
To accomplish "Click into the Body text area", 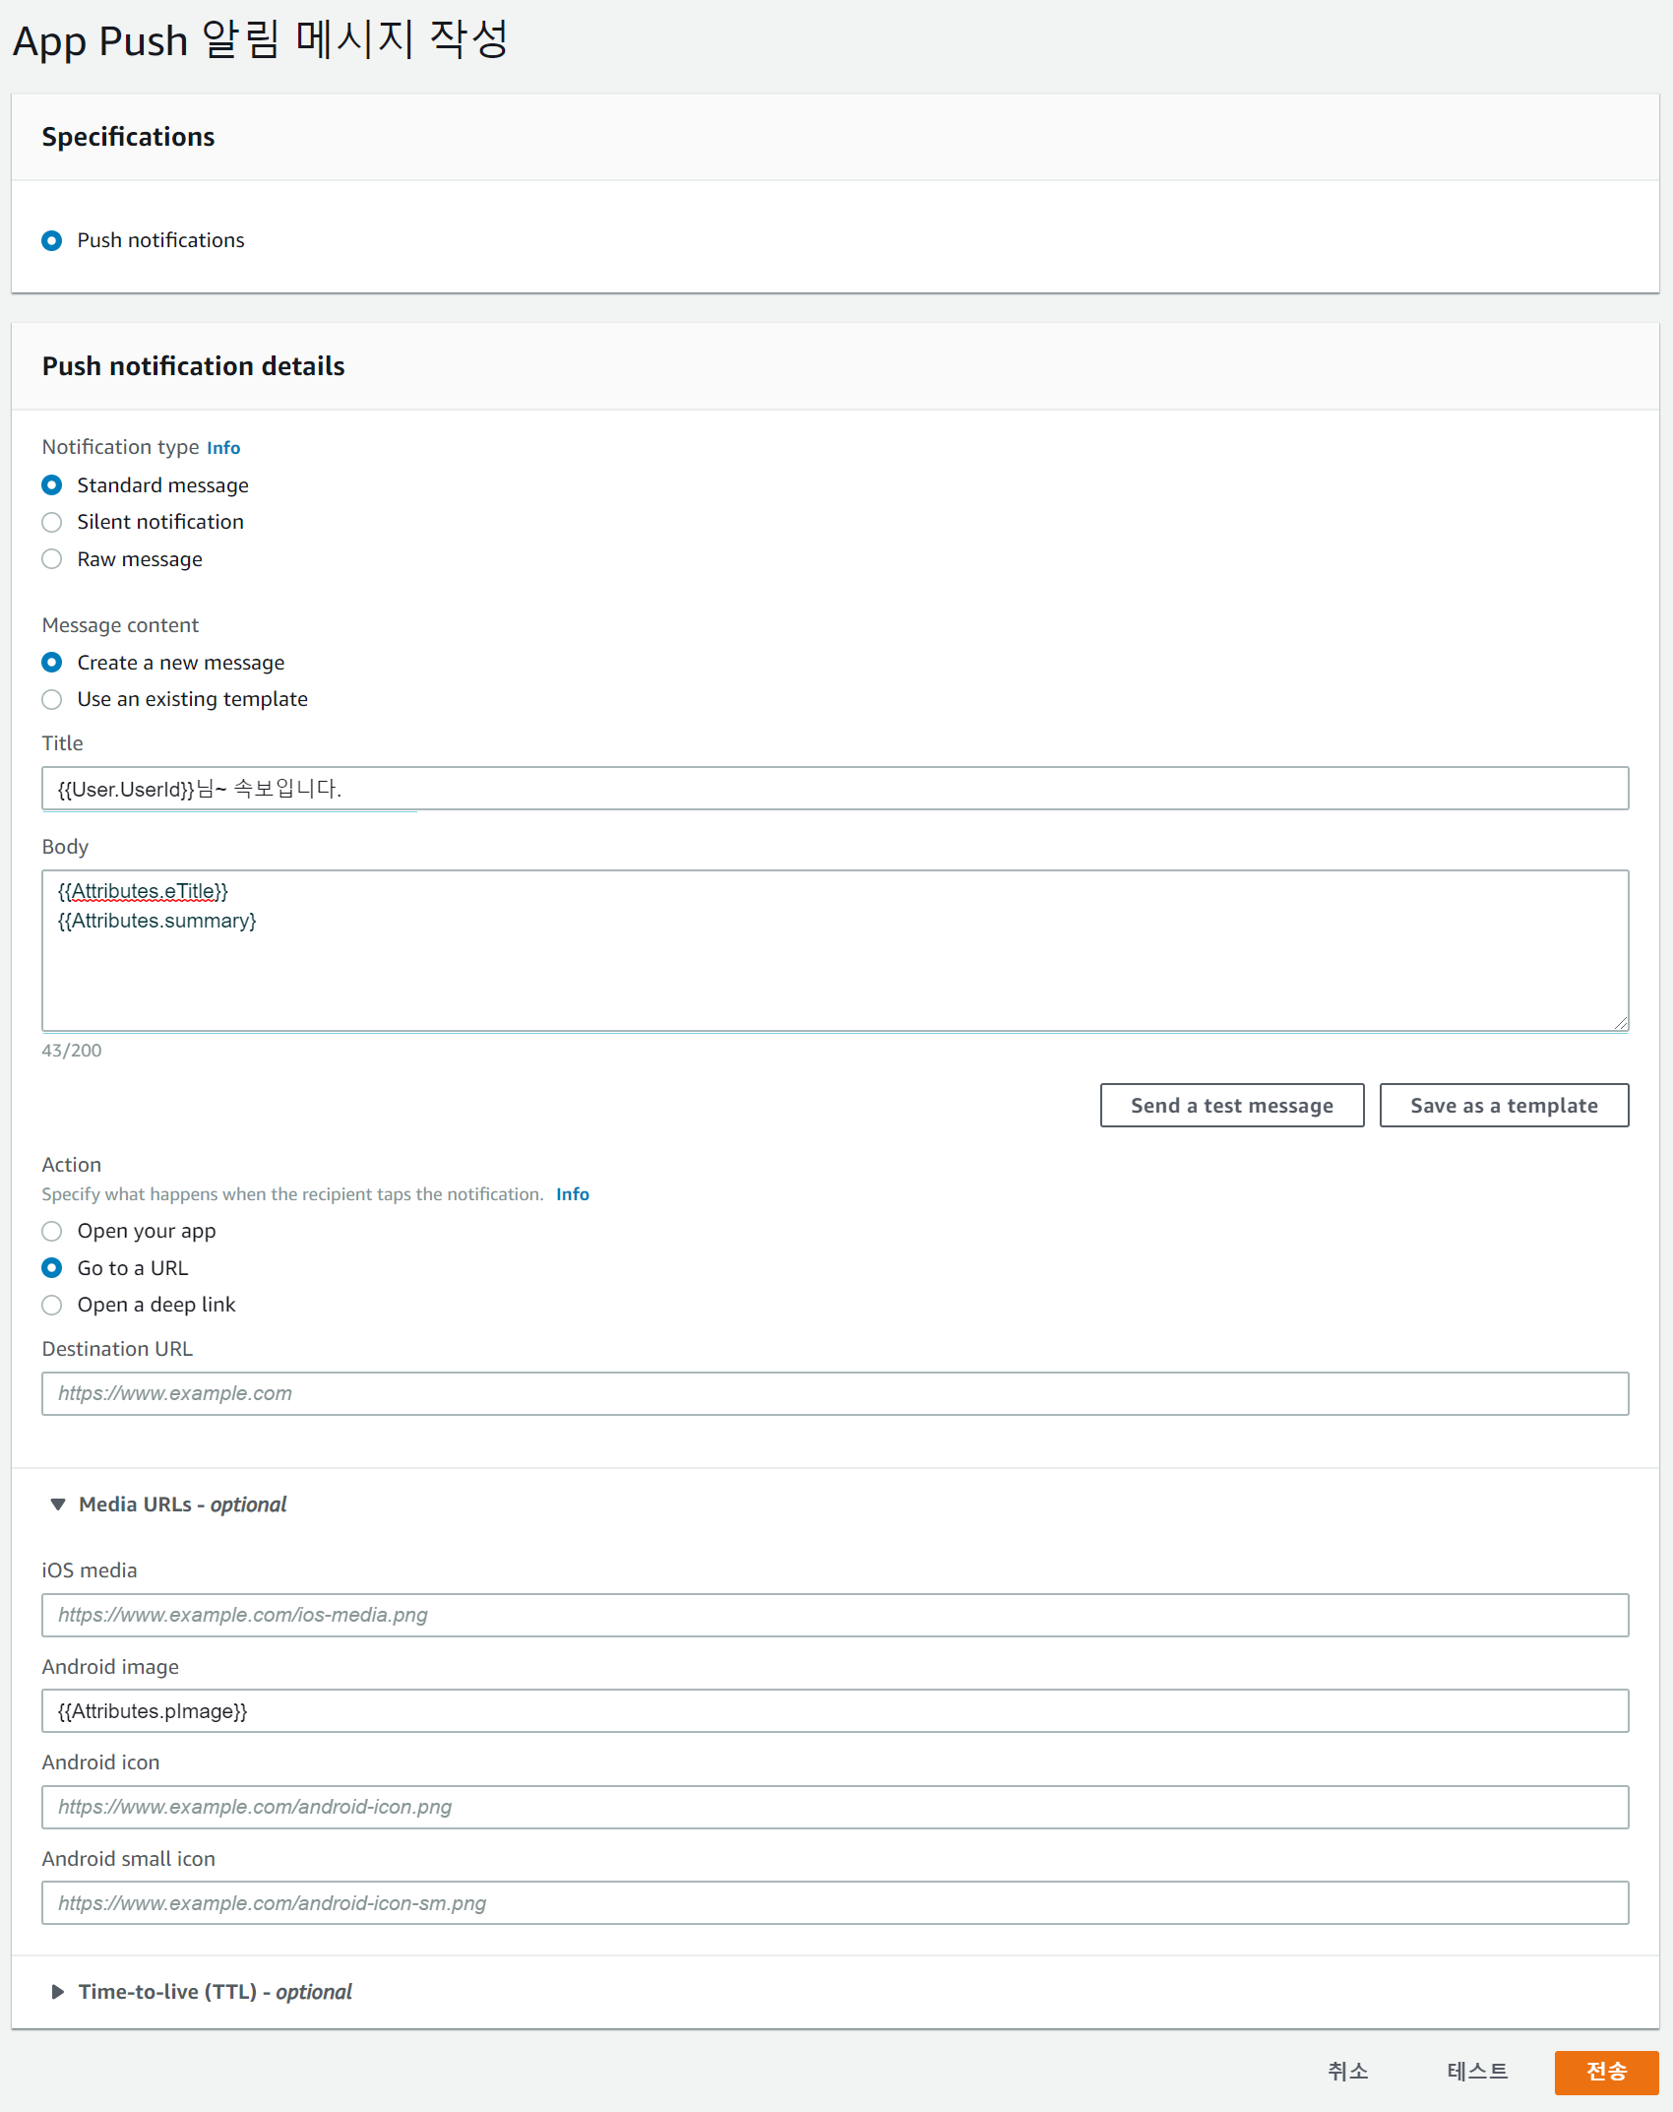I will [x=835, y=951].
